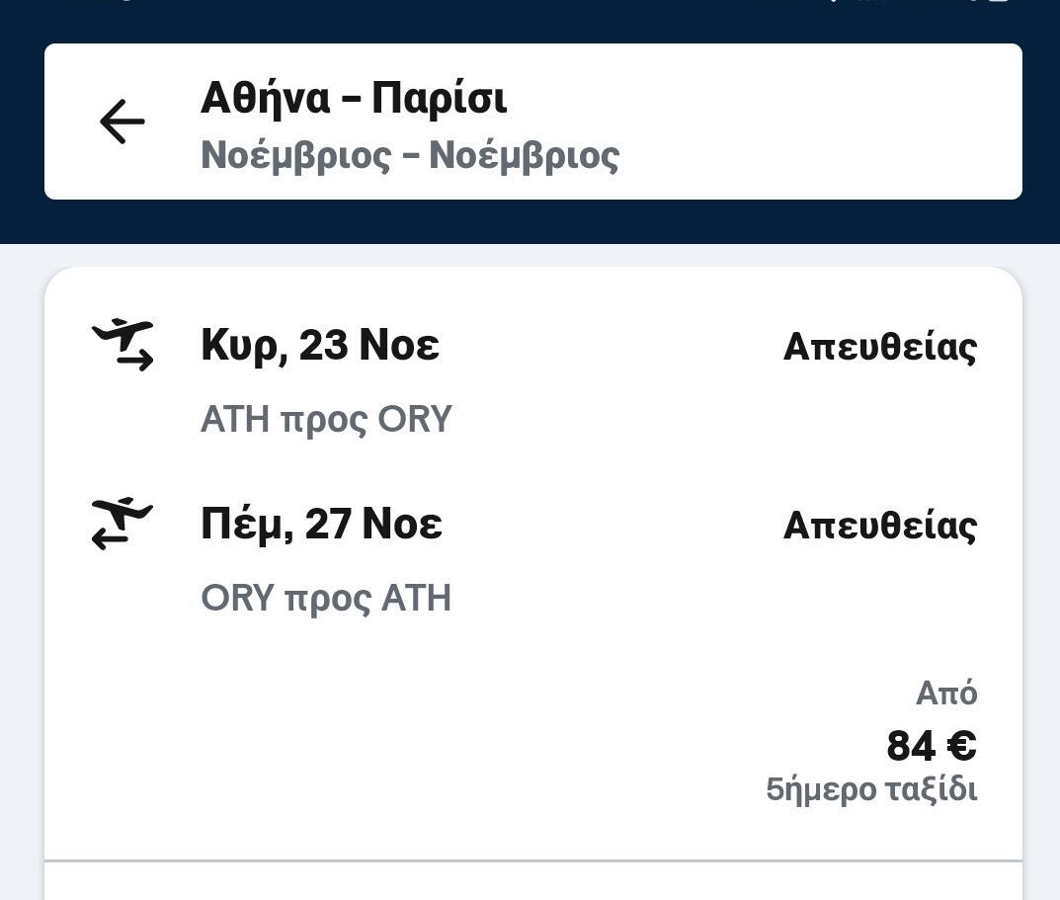Select the 84 € price

point(931,746)
